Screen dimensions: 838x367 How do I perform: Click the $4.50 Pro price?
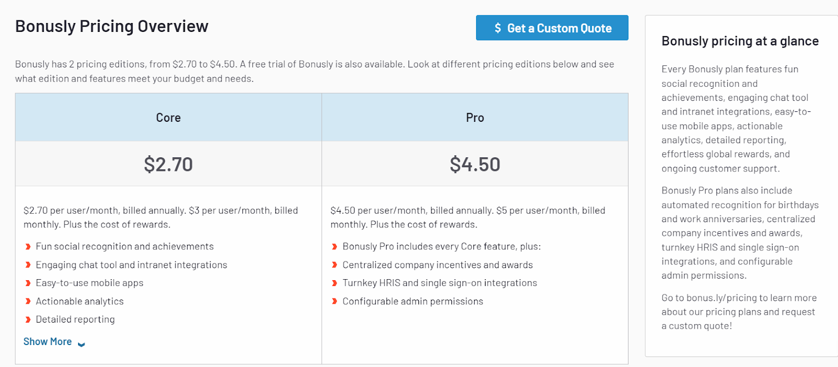475,163
